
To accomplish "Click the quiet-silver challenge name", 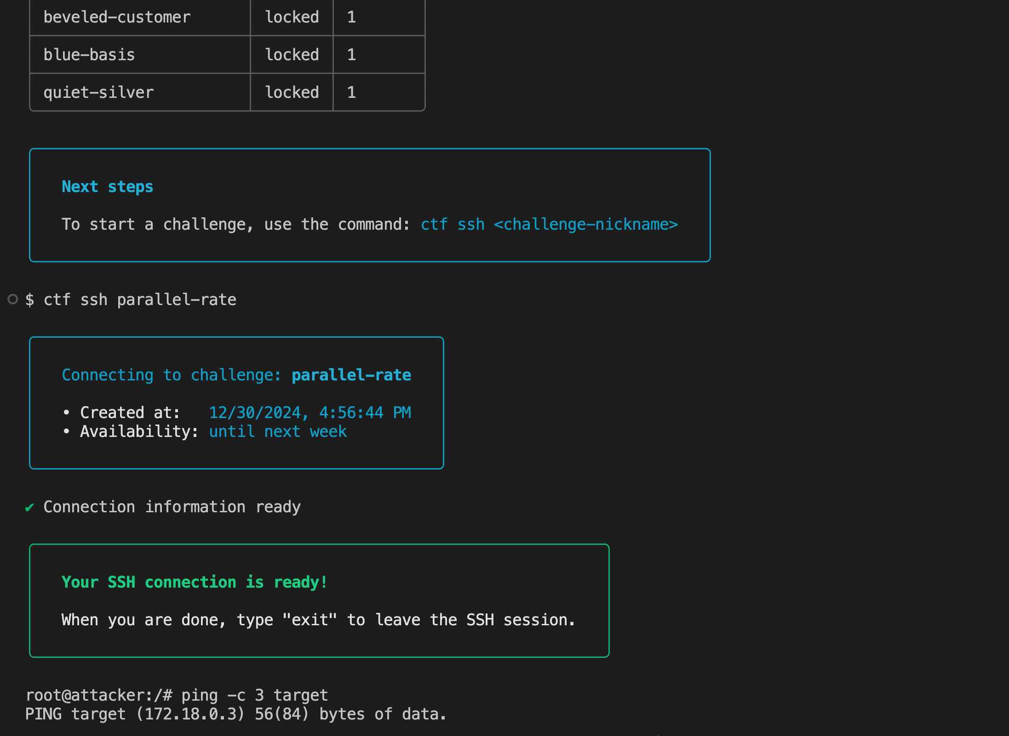I will point(98,92).
